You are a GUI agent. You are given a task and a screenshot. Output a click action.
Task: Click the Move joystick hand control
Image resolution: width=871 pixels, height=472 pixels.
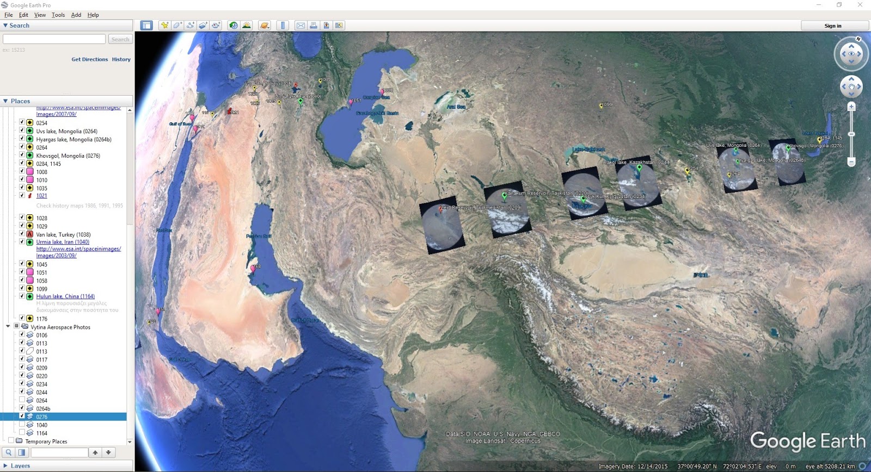[x=851, y=86]
